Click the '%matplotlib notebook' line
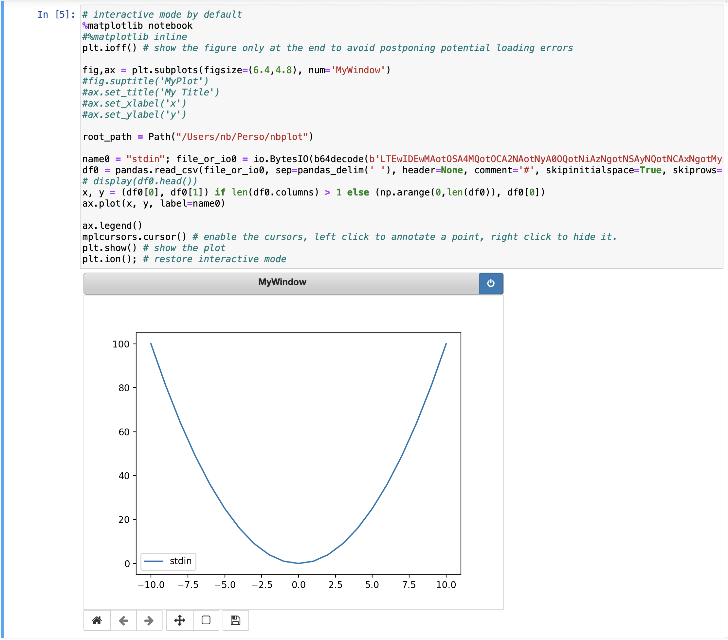The width and height of the screenshot is (728, 640). coord(137,25)
